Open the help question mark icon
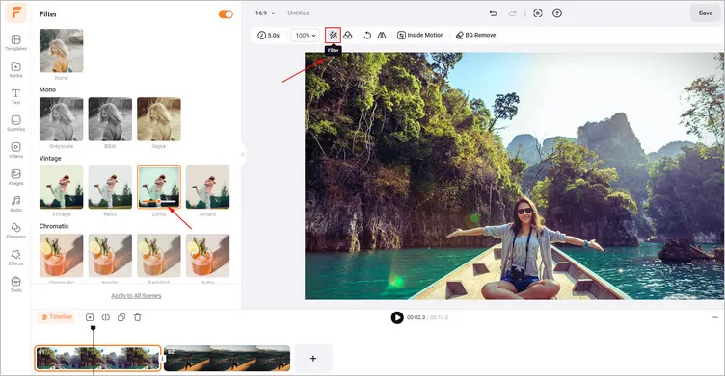Image resolution: width=725 pixels, height=376 pixels. (557, 13)
